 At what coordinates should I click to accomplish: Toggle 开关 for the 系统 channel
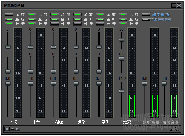tap(9, 23)
